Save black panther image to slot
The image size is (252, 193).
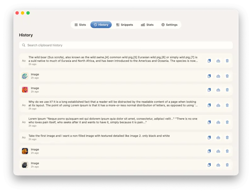218,165
